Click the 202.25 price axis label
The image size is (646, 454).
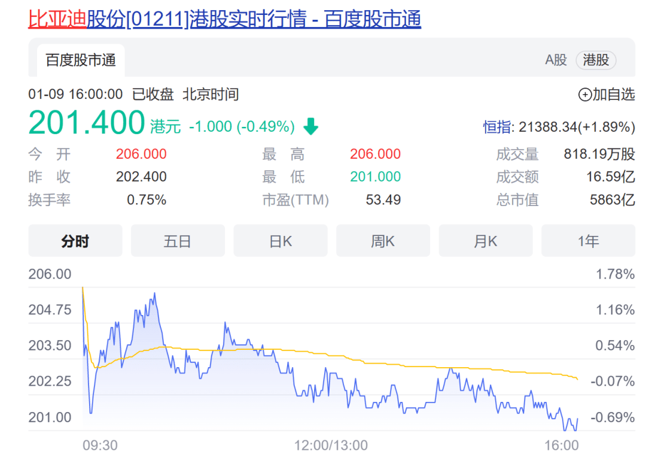coord(50,381)
